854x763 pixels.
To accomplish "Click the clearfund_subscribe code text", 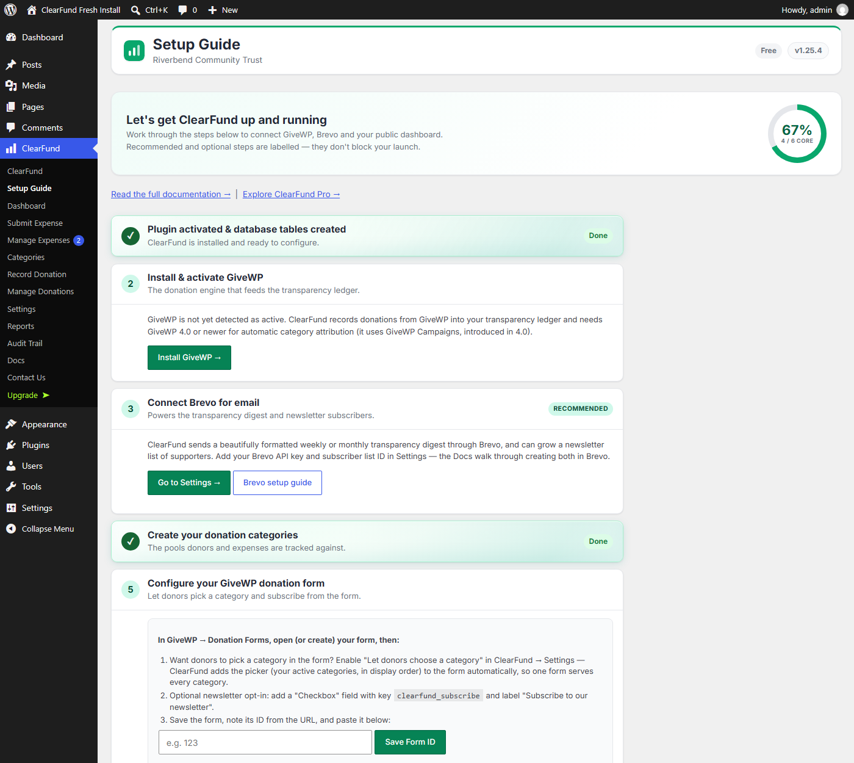I will coord(439,696).
